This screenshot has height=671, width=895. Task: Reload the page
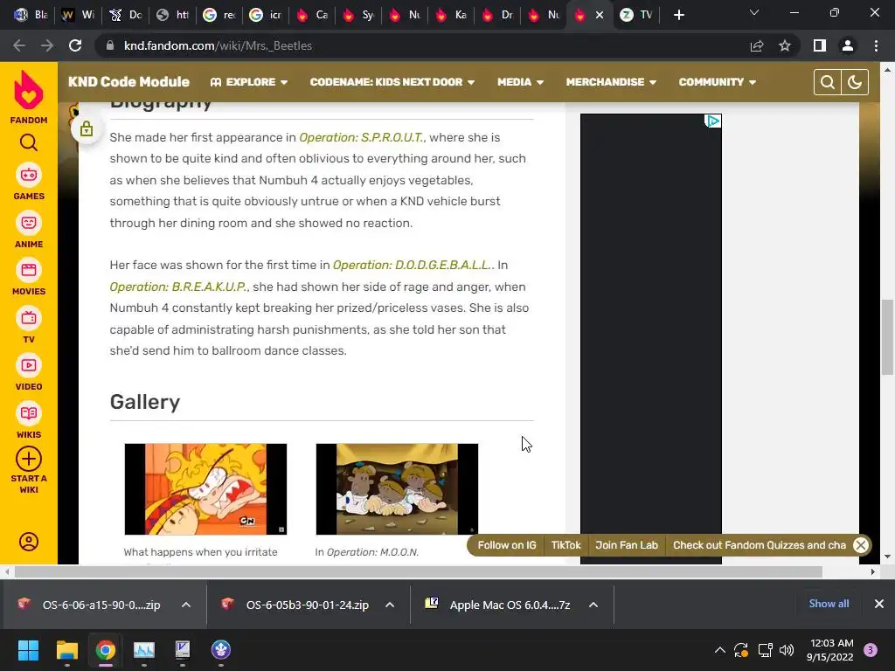(75, 45)
